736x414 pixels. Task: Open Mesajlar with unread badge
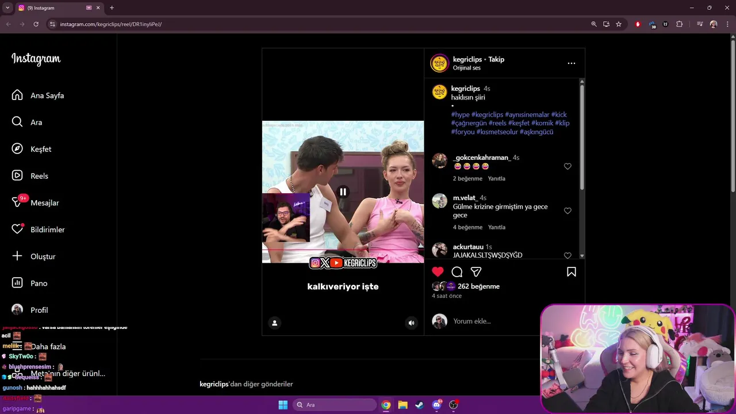tap(35, 202)
